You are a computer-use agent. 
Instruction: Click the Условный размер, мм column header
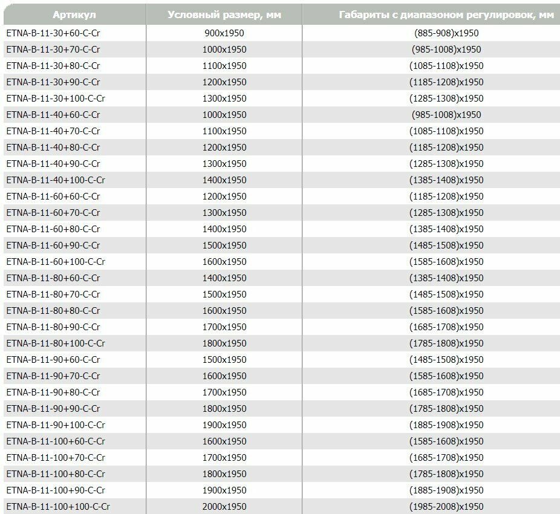[224, 15]
